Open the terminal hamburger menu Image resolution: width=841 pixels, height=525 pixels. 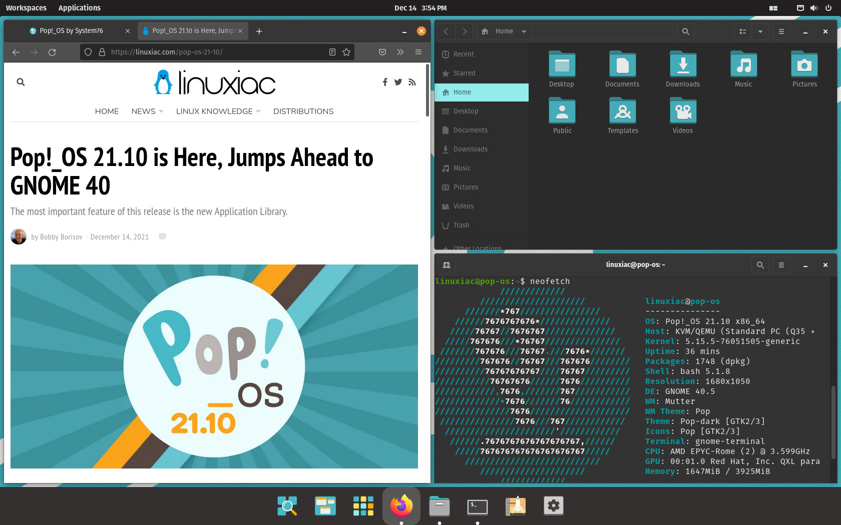tap(781, 265)
